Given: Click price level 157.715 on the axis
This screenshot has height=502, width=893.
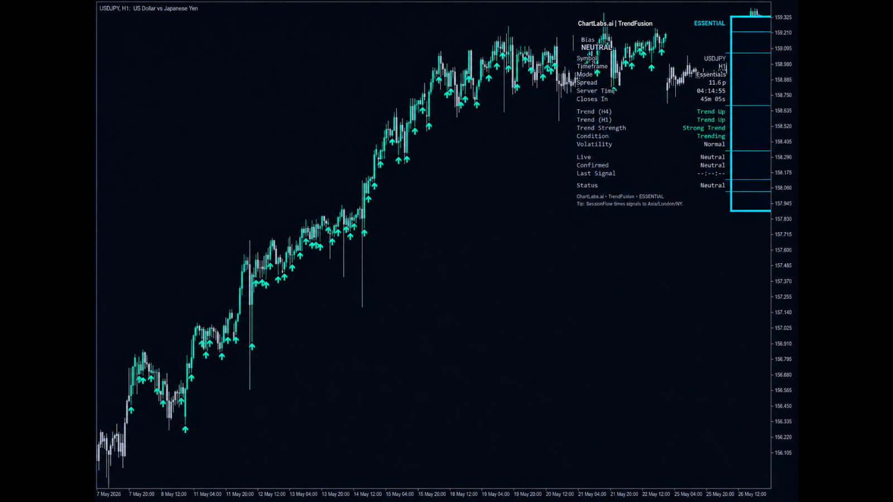Looking at the screenshot, I should point(783,235).
